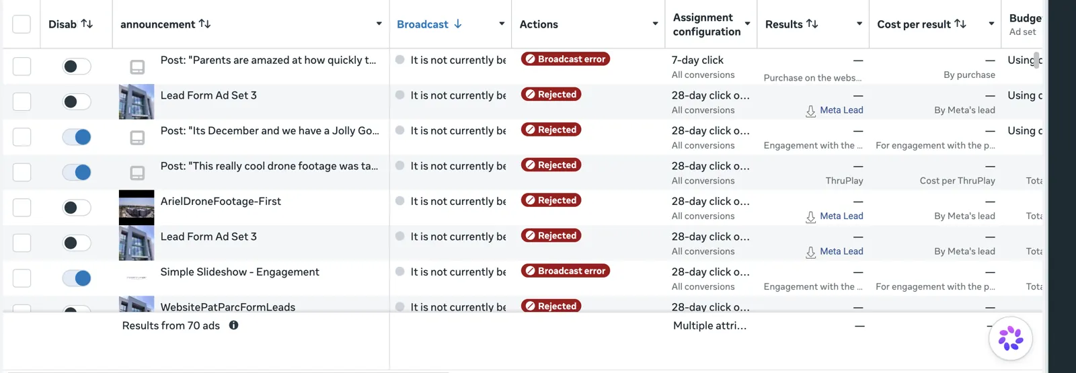The image size is (1076, 373).
Task: Open Assignment configuration column dropdown
Action: click(x=747, y=24)
